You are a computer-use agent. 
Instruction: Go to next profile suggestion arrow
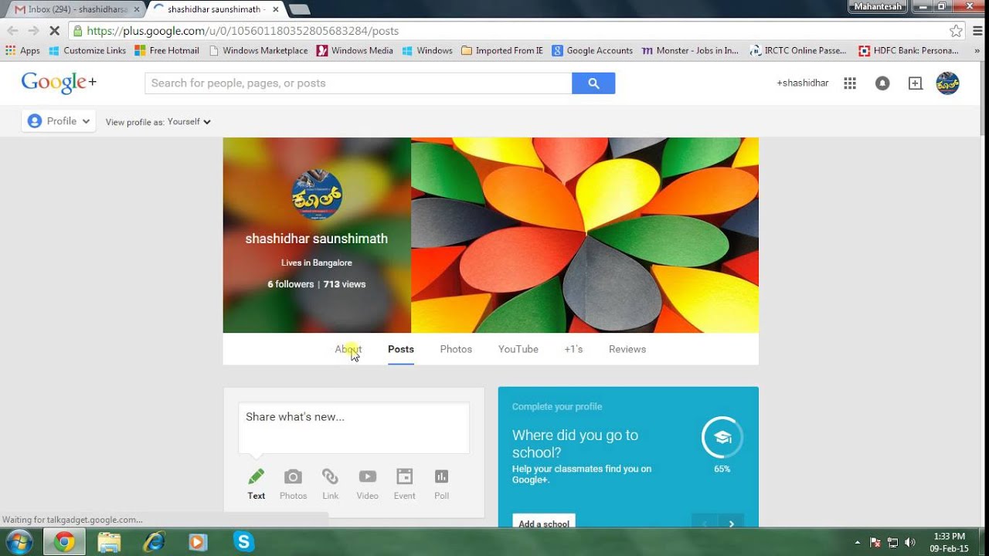click(x=731, y=524)
